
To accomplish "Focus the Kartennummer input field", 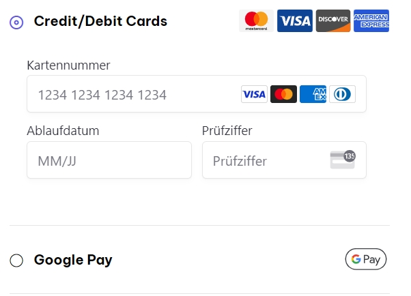I will (197, 94).
